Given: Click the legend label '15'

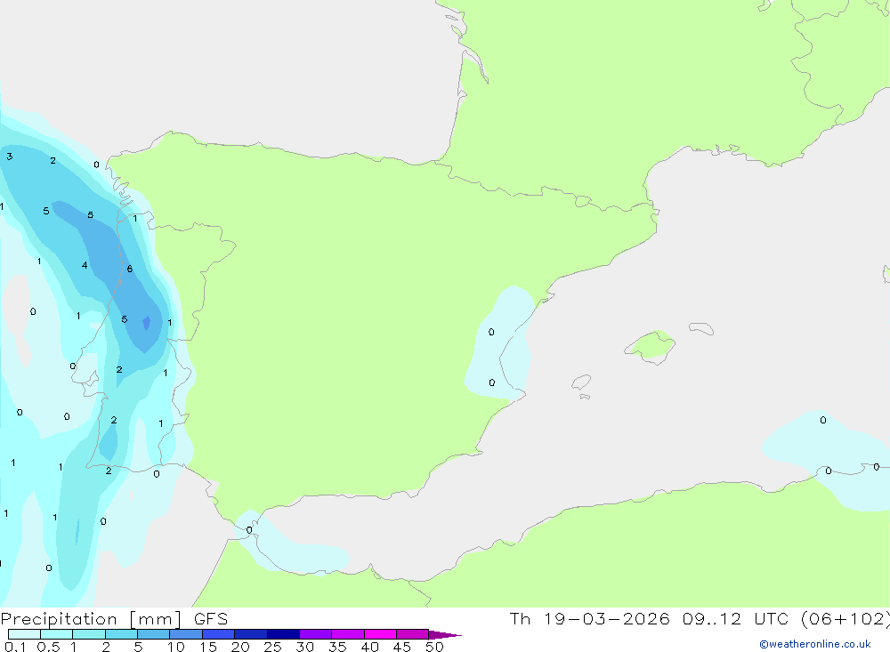Looking at the screenshot, I should pos(208,647).
